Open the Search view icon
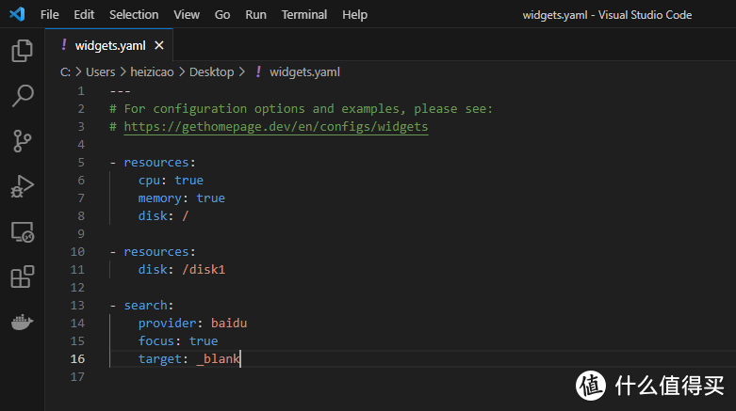Viewport: 736px width, 411px height. (22, 95)
